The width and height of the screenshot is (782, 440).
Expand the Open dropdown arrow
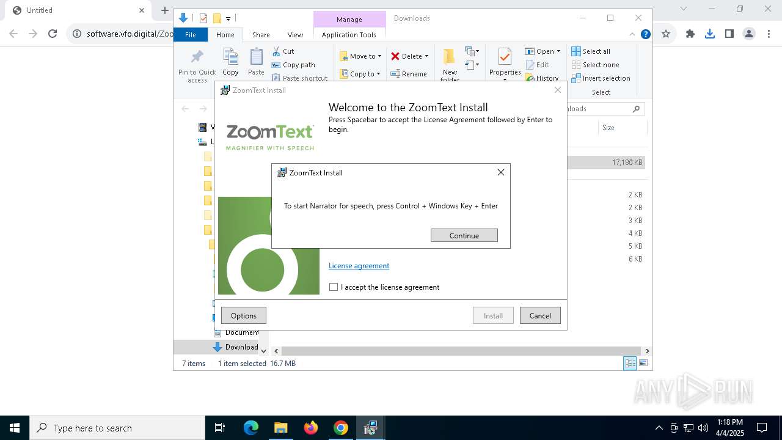[x=558, y=51]
